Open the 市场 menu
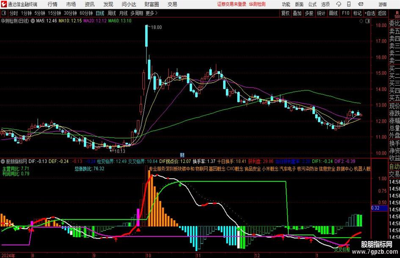The image size is (400, 258). pos(71,4)
